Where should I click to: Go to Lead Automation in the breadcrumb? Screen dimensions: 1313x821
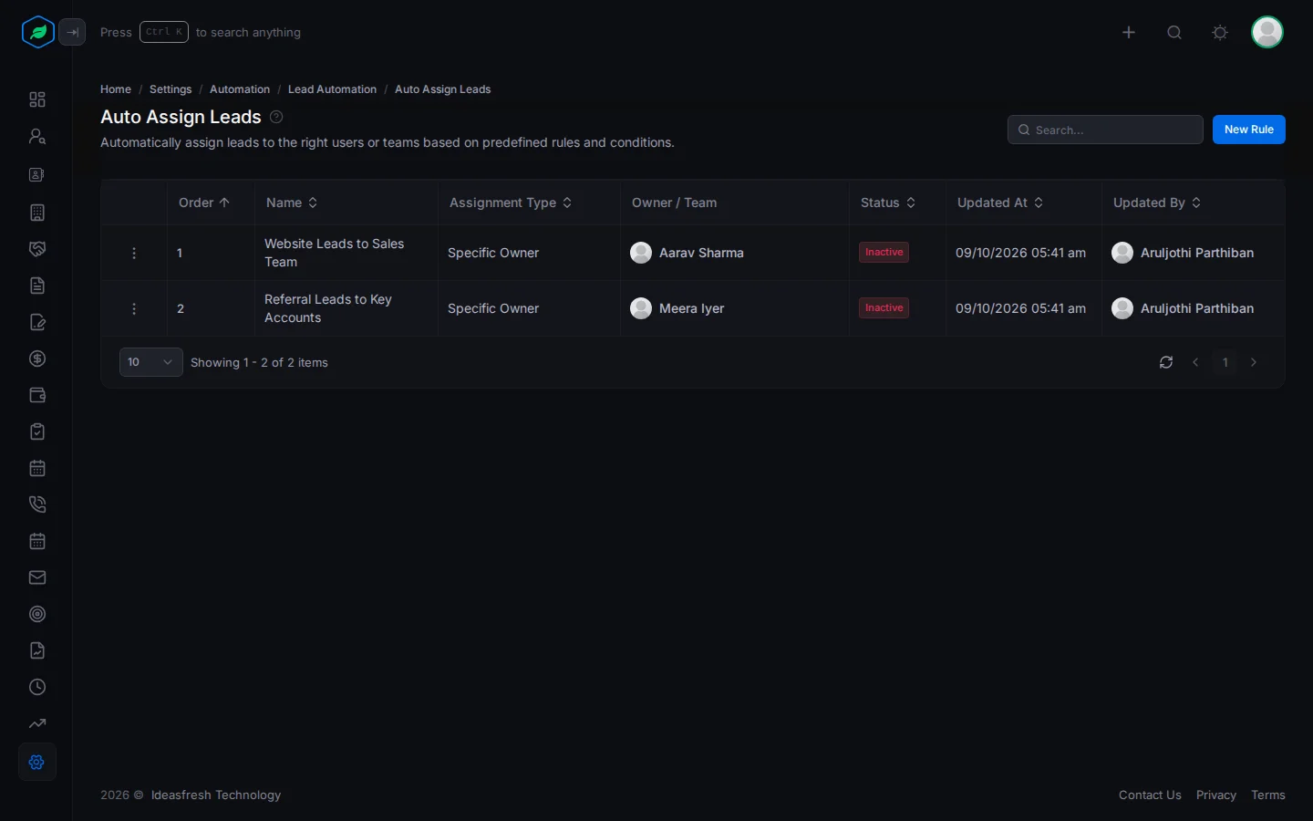coord(332,89)
